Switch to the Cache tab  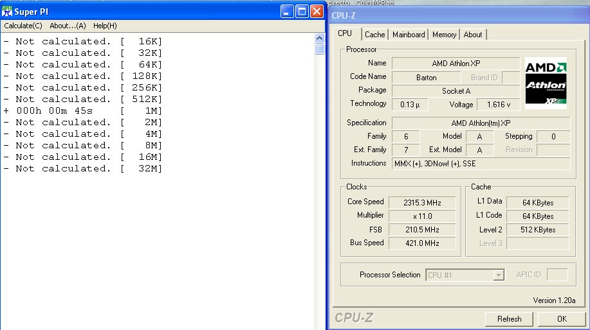click(374, 35)
